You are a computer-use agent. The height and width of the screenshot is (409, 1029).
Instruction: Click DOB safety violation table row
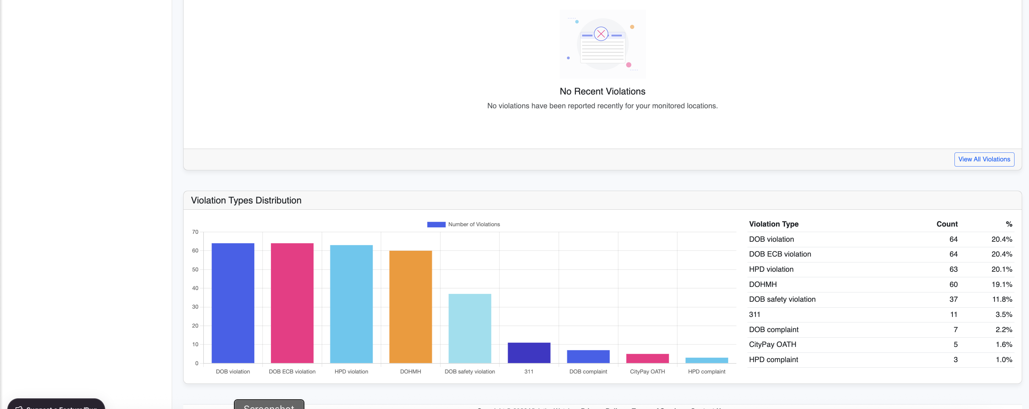pyautogui.click(x=880, y=299)
